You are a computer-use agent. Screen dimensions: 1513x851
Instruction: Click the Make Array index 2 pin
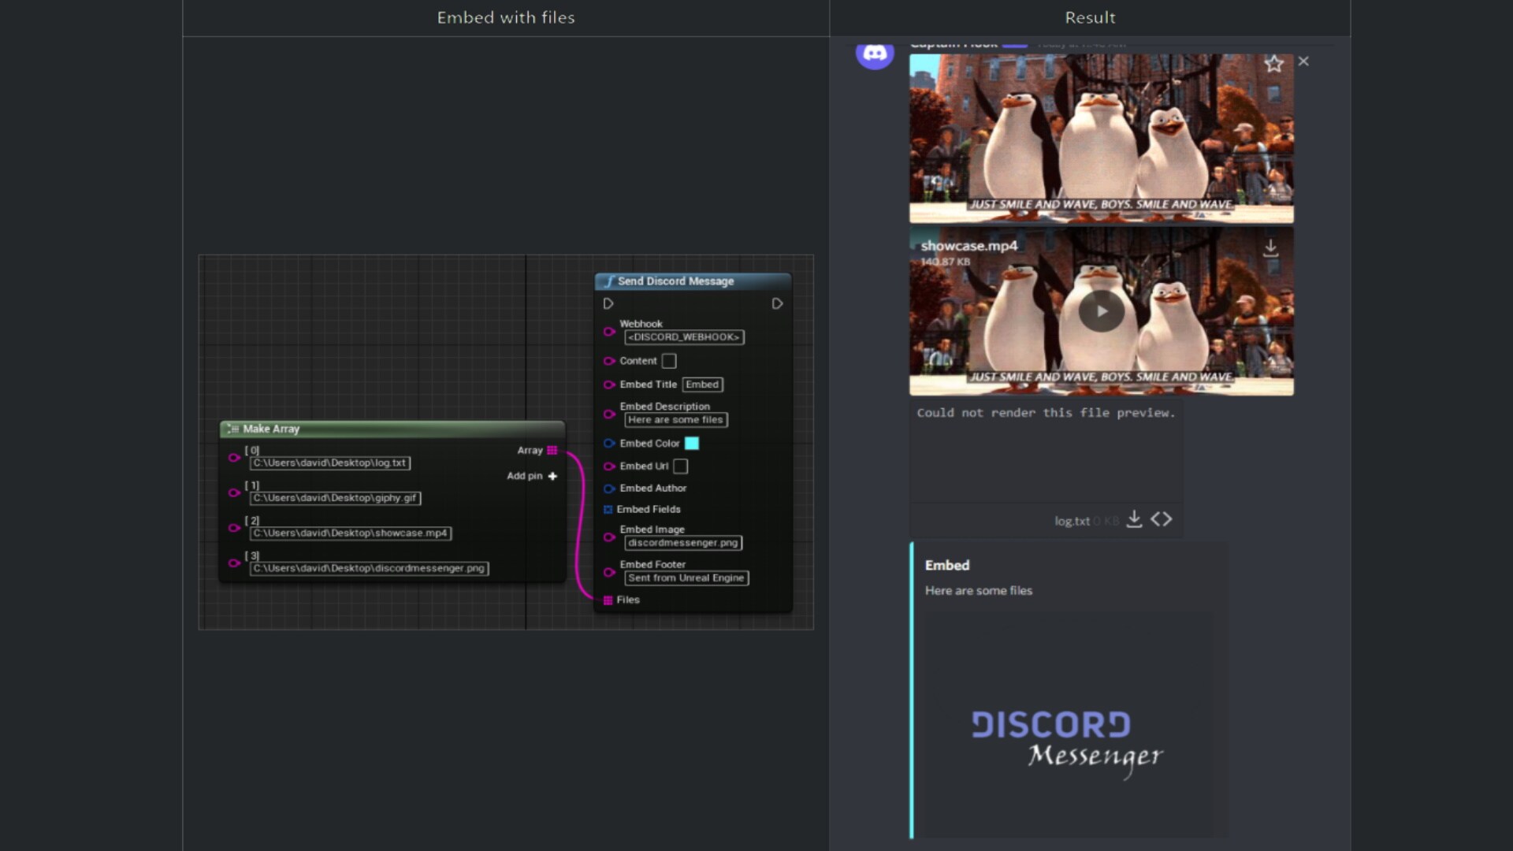[x=234, y=528]
